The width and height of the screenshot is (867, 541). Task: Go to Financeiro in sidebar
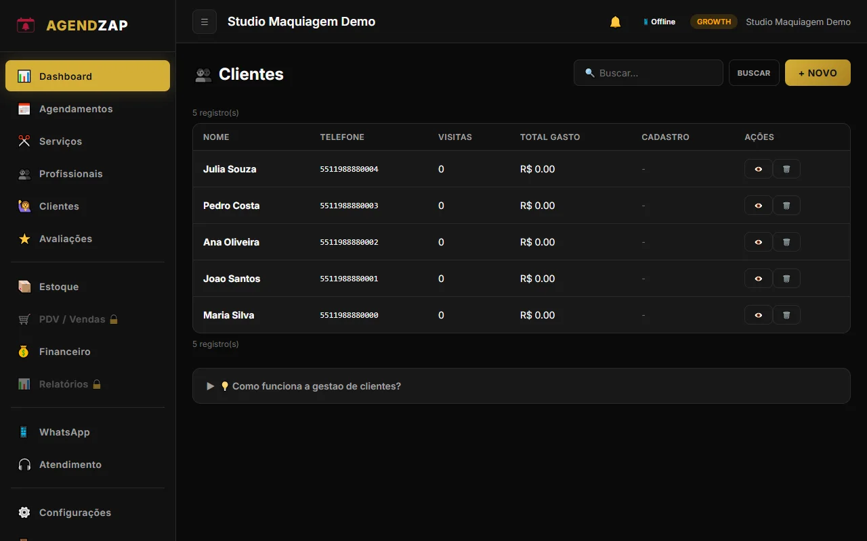coord(64,352)
